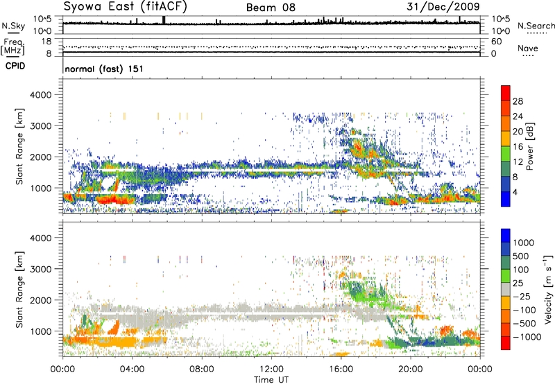Viewport: 555px width, 384px height.
Task: Click the '18' frequency axis tick
Action: click(46, 42)
